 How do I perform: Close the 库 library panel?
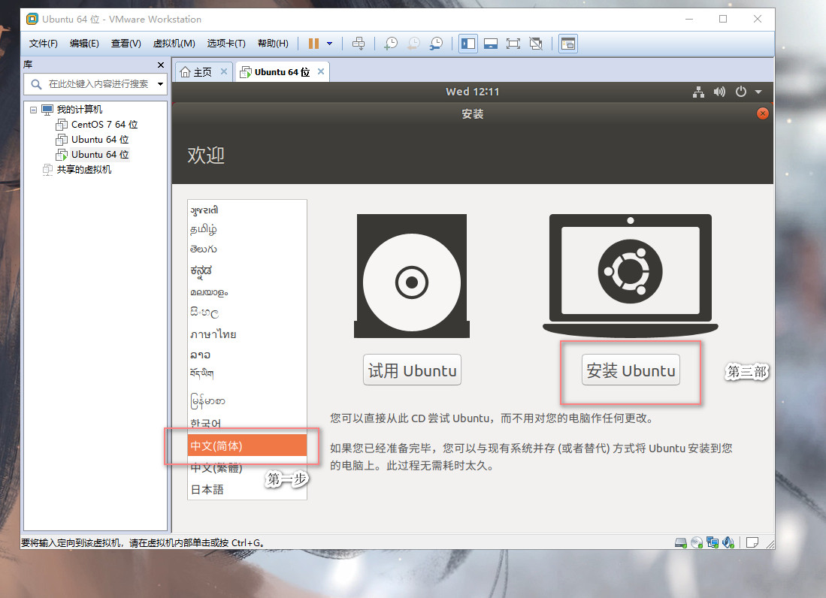161,65
